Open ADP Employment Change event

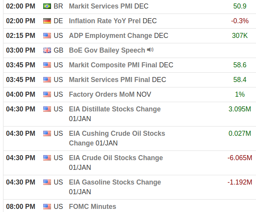110,36
